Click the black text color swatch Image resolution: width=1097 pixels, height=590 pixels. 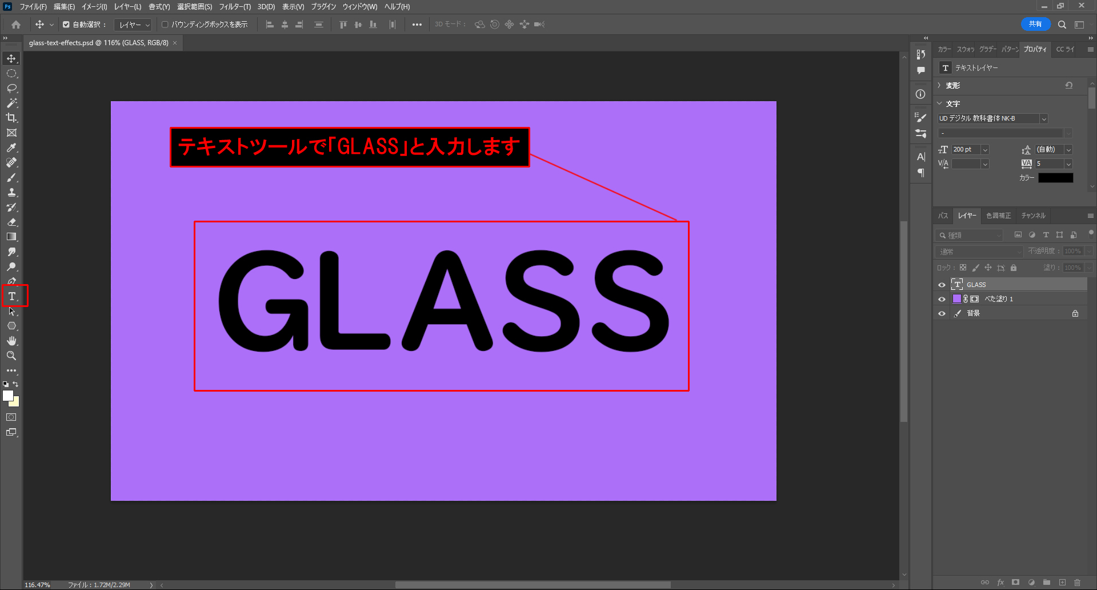[x=1055, y=178]
